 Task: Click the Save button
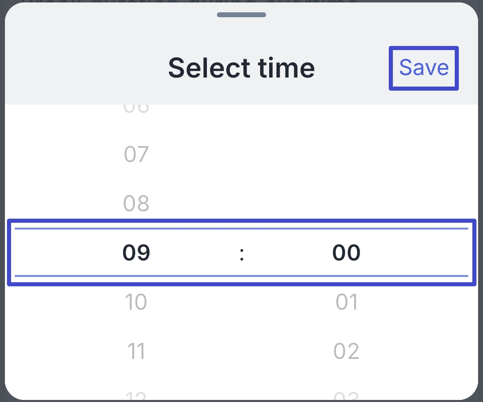coord(424,68)
